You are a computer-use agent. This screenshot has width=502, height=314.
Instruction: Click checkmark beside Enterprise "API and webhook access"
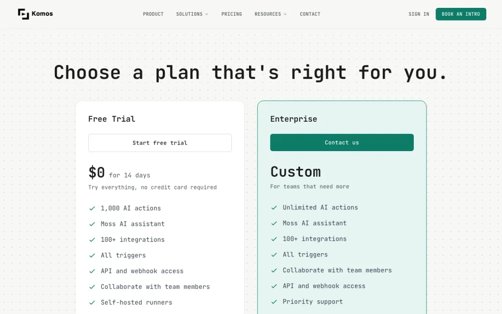click(274, 286)
